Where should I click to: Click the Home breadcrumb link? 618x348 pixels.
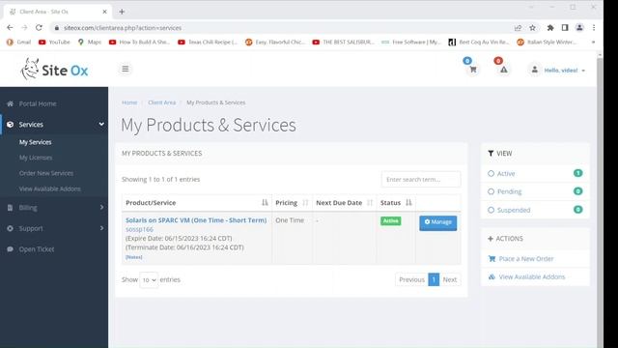pyautogui.click(x=129, y=102)
